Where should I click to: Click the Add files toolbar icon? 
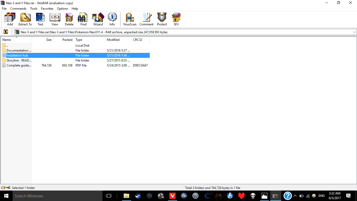tap(10, 19)
